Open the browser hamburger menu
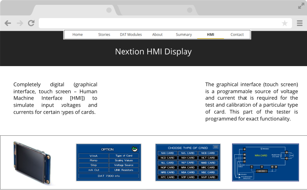The width and height of the screenshot is (307, 190). 299,23
